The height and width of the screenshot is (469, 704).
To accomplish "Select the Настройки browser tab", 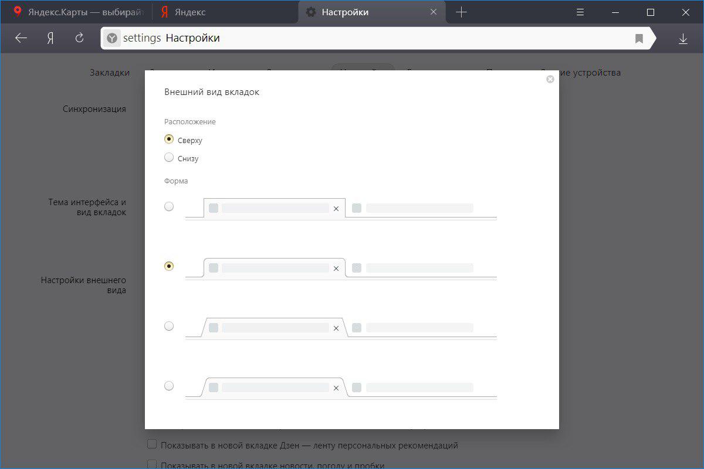I will pos(372,12).
